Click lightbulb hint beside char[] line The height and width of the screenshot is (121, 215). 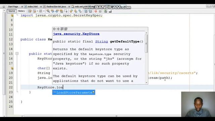12,68
